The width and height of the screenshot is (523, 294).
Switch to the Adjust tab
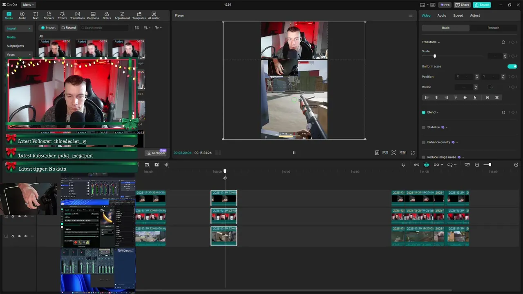coord(475,16)
